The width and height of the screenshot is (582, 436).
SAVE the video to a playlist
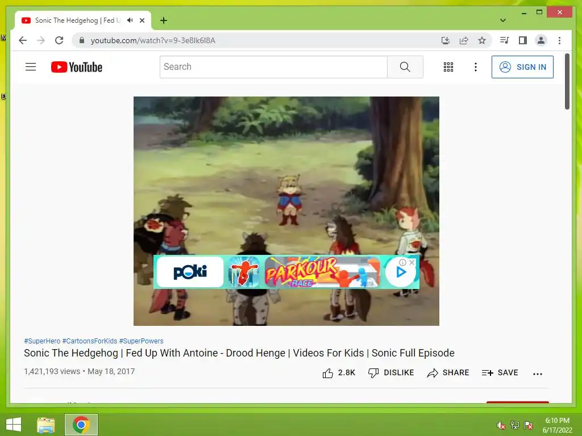point(500,372)
